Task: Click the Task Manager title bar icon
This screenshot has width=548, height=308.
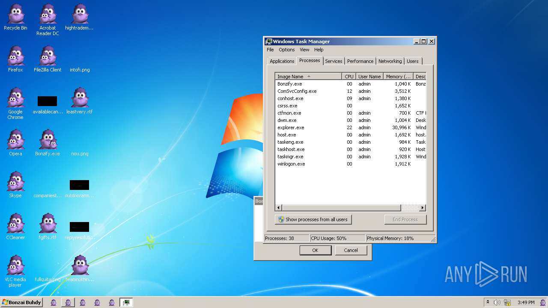Action: [269, 41]
